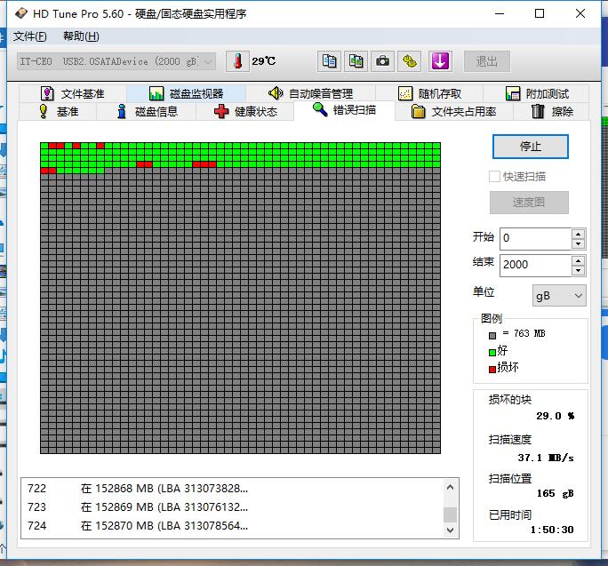This screenshot has width=608, height=566.
Task: Click the camera save screenshot icon
Action: tap(382, 61)
